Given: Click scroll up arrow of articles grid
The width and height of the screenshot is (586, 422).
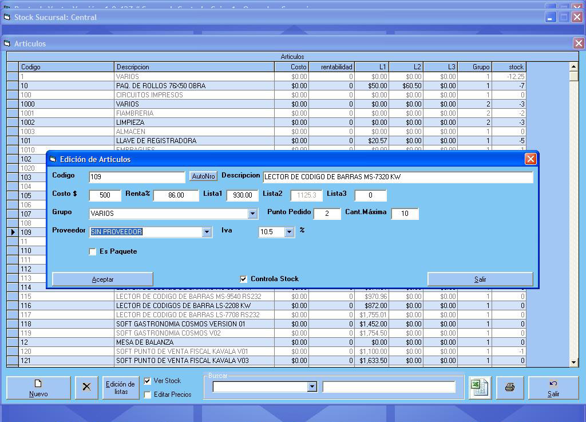Looking at the screenshot, I should pyautogui.click(x=573, y=66).
